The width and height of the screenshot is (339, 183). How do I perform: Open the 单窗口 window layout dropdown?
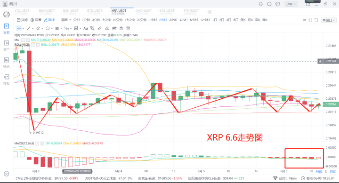pos(329,20)
